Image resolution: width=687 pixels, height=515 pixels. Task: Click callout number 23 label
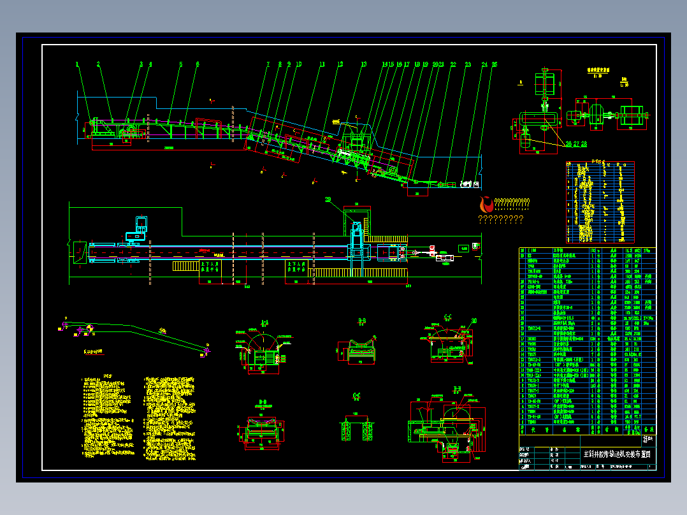coord(468,64)
